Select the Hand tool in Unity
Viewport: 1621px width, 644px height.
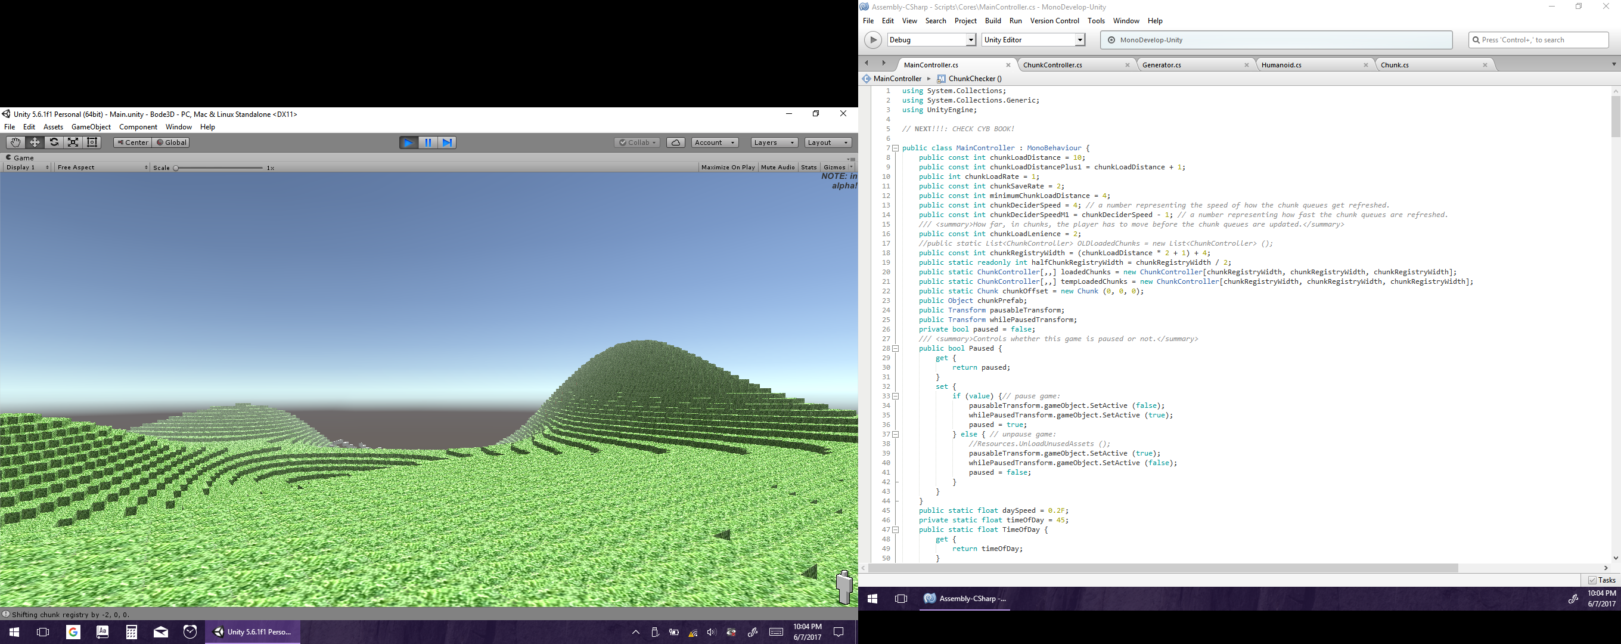(15, 143)
